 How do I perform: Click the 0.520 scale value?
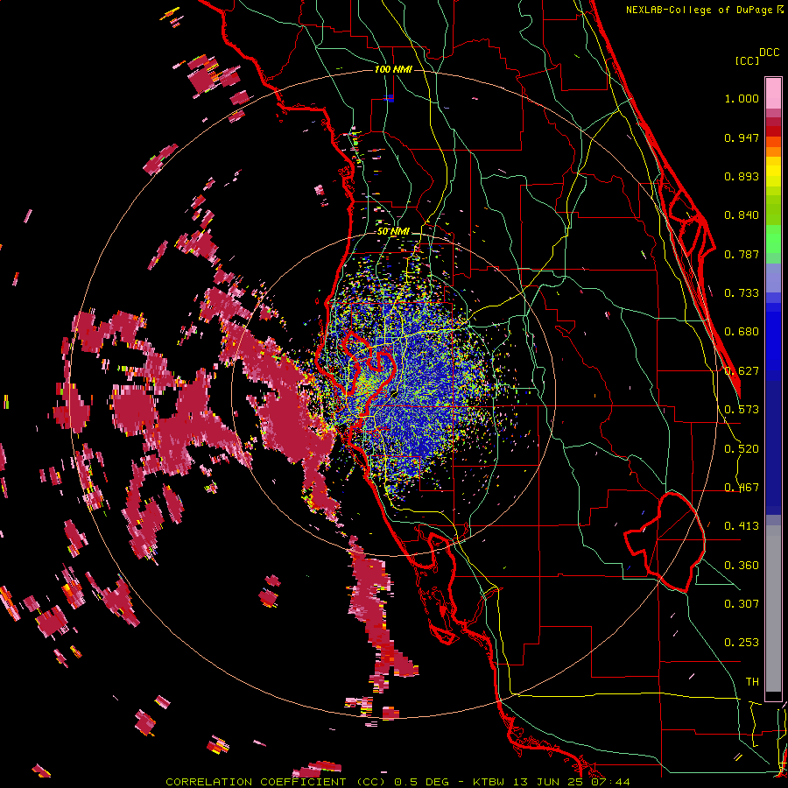[742, 449]
